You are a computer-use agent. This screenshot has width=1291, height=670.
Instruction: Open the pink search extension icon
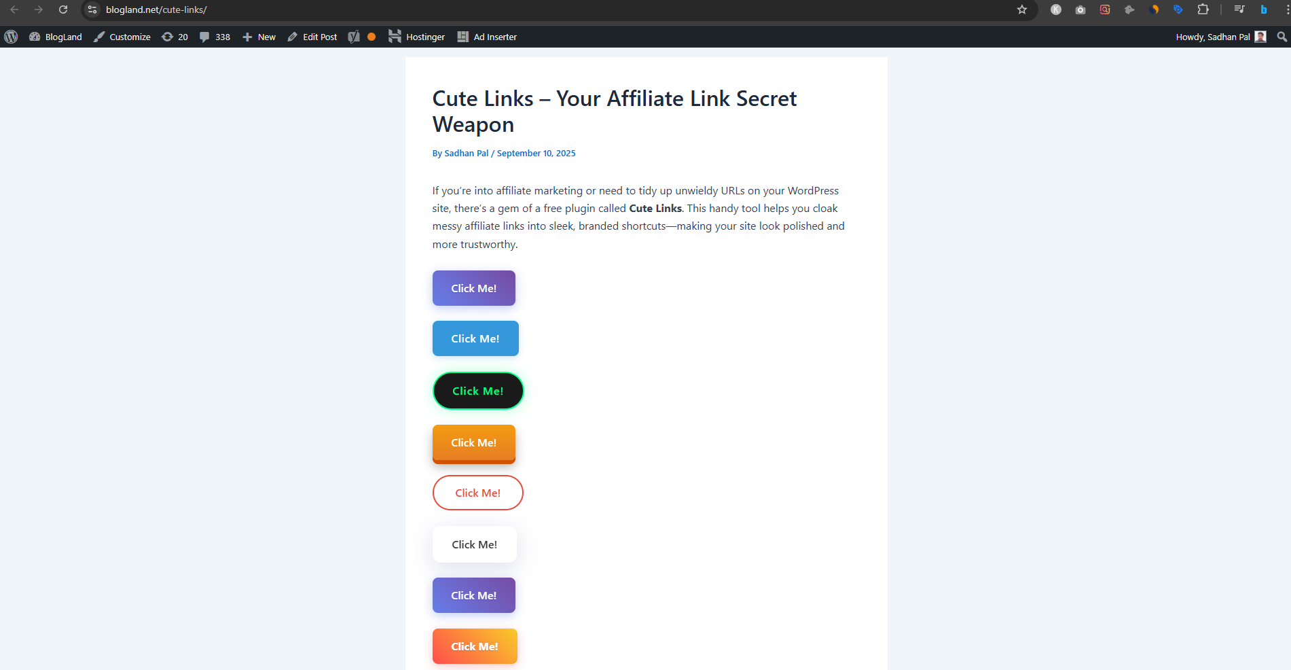click(x=1105, y=10)
